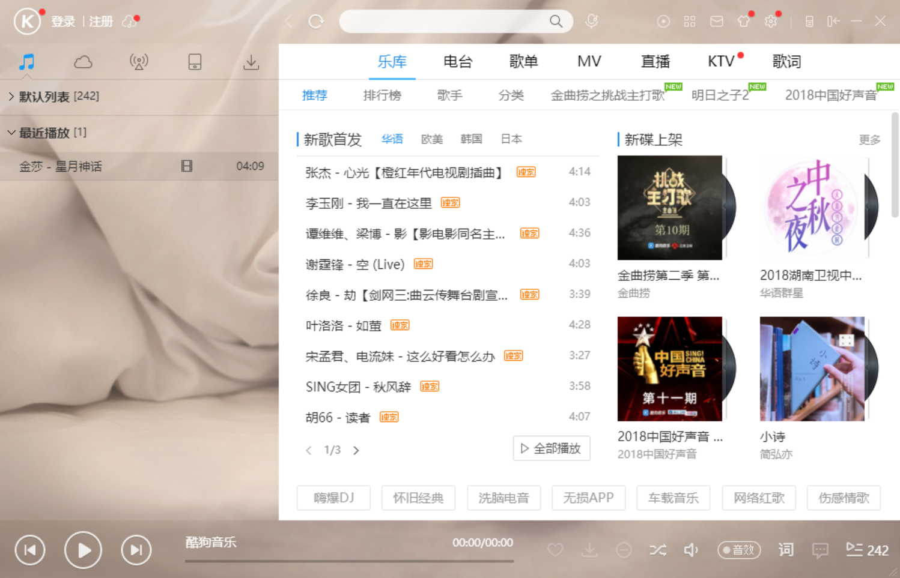Open the mobile phone transfer icon in title bar
Viewport: 900px width, 578px height.
point(809,22)
